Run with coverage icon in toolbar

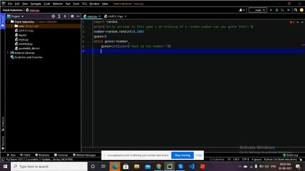[x=283, y=10]
